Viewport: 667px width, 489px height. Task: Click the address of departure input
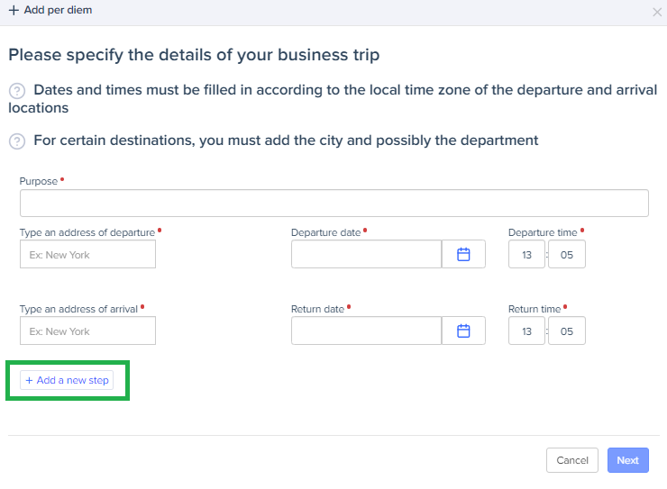click(87, 255)
